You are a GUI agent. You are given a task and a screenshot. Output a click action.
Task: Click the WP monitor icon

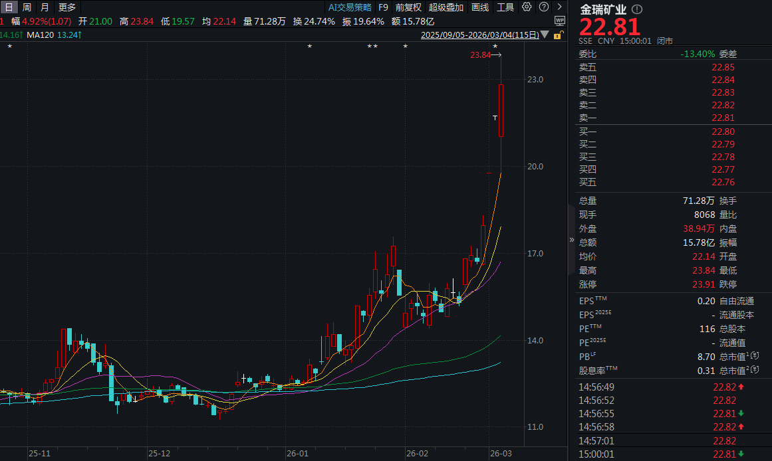[559, 21]
